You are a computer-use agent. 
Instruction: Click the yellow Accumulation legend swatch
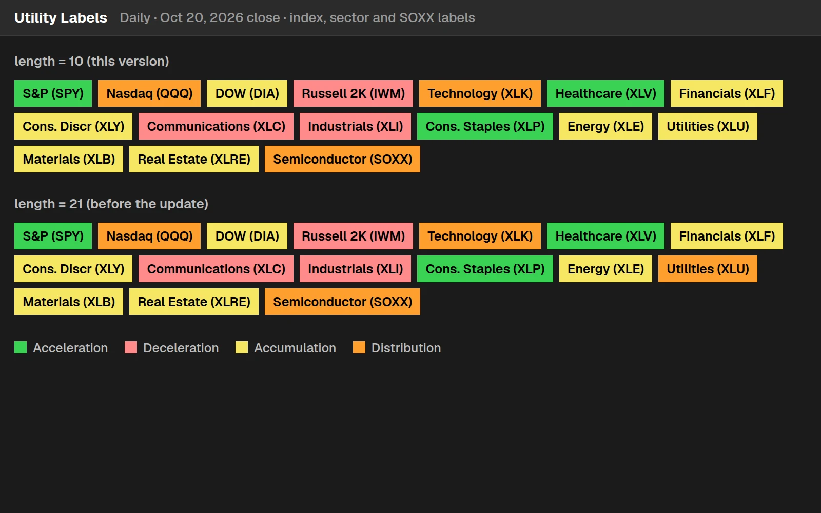tap(242, 347)
